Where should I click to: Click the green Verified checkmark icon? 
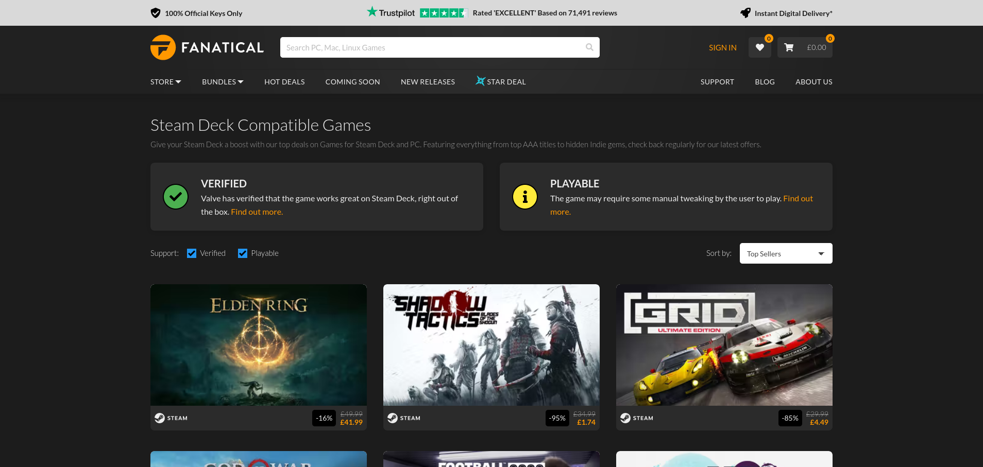[x=176, y=197]
